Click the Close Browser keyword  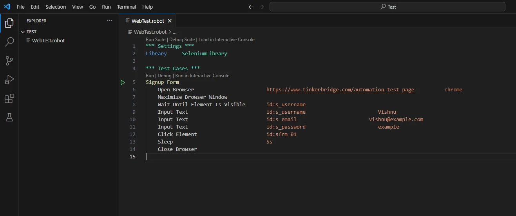[x=177, y=149]
